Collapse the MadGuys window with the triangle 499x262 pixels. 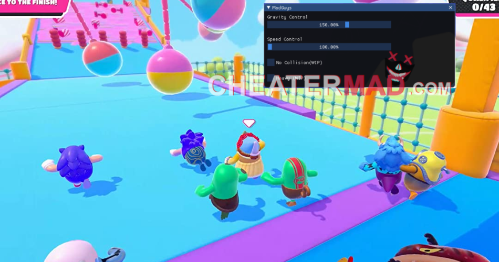[268, 7]
